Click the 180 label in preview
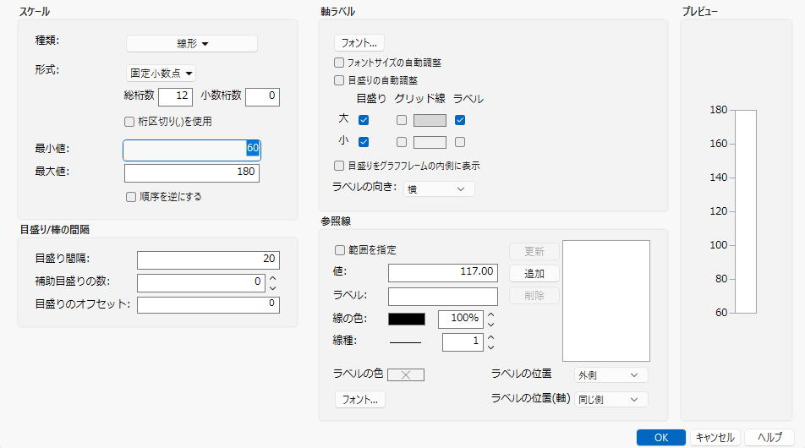Image resolution: width=805 pixels, height=448 pixels. (718, 110)
